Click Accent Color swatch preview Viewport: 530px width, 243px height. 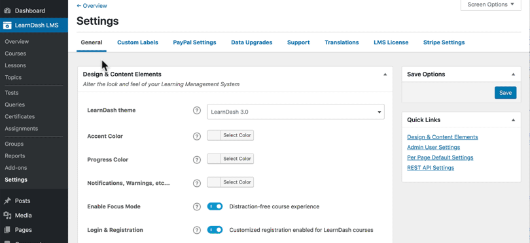(x=214, y=135)
